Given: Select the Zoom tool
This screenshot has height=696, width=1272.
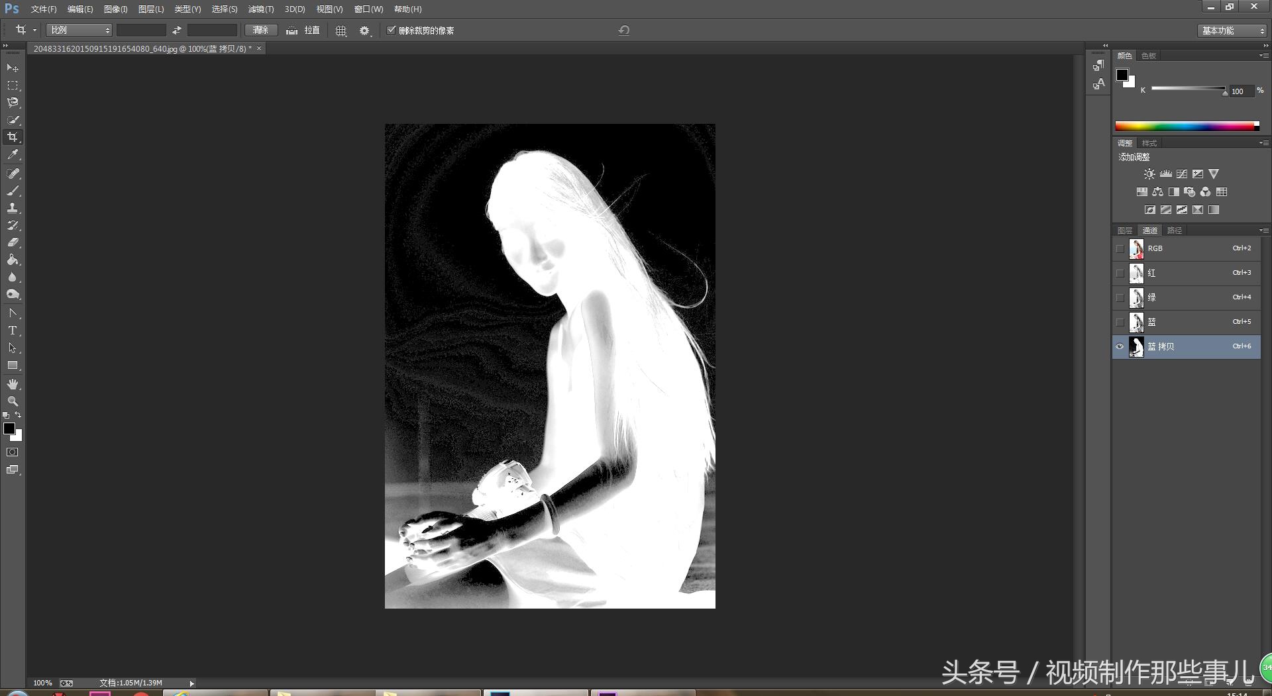Looking at the screenshot, I should tap(13, 401).
